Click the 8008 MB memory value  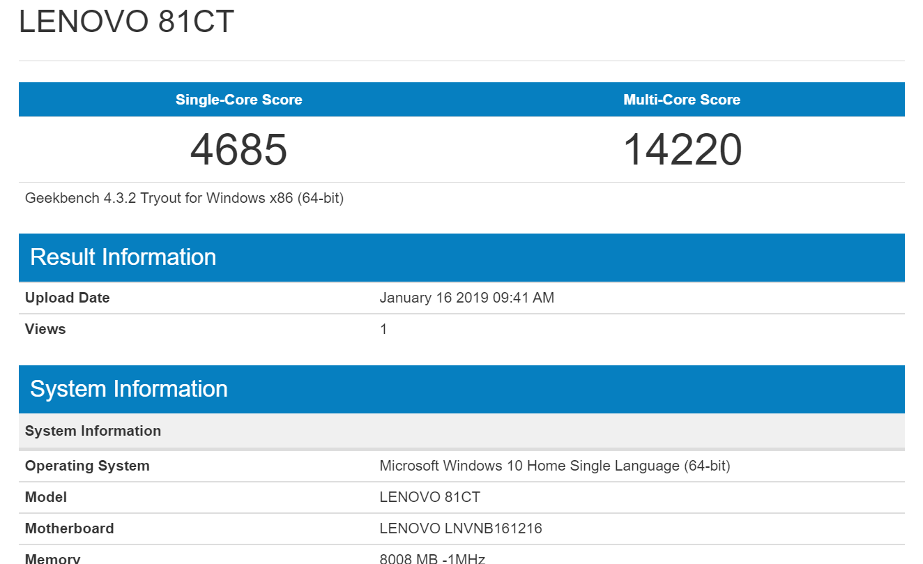[x=432, y=558]
